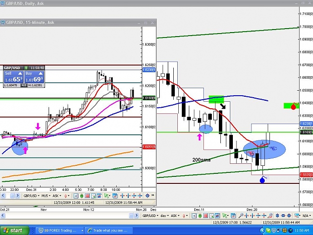This screenshot has height=235, width=313.
Task: Expand 15-Minute toolbar overflow chevron
Action: pyautogui.click(x=153, y=195)
